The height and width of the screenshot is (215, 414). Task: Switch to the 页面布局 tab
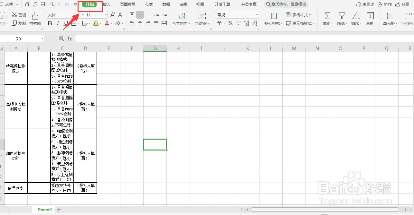tap(127, 4)
